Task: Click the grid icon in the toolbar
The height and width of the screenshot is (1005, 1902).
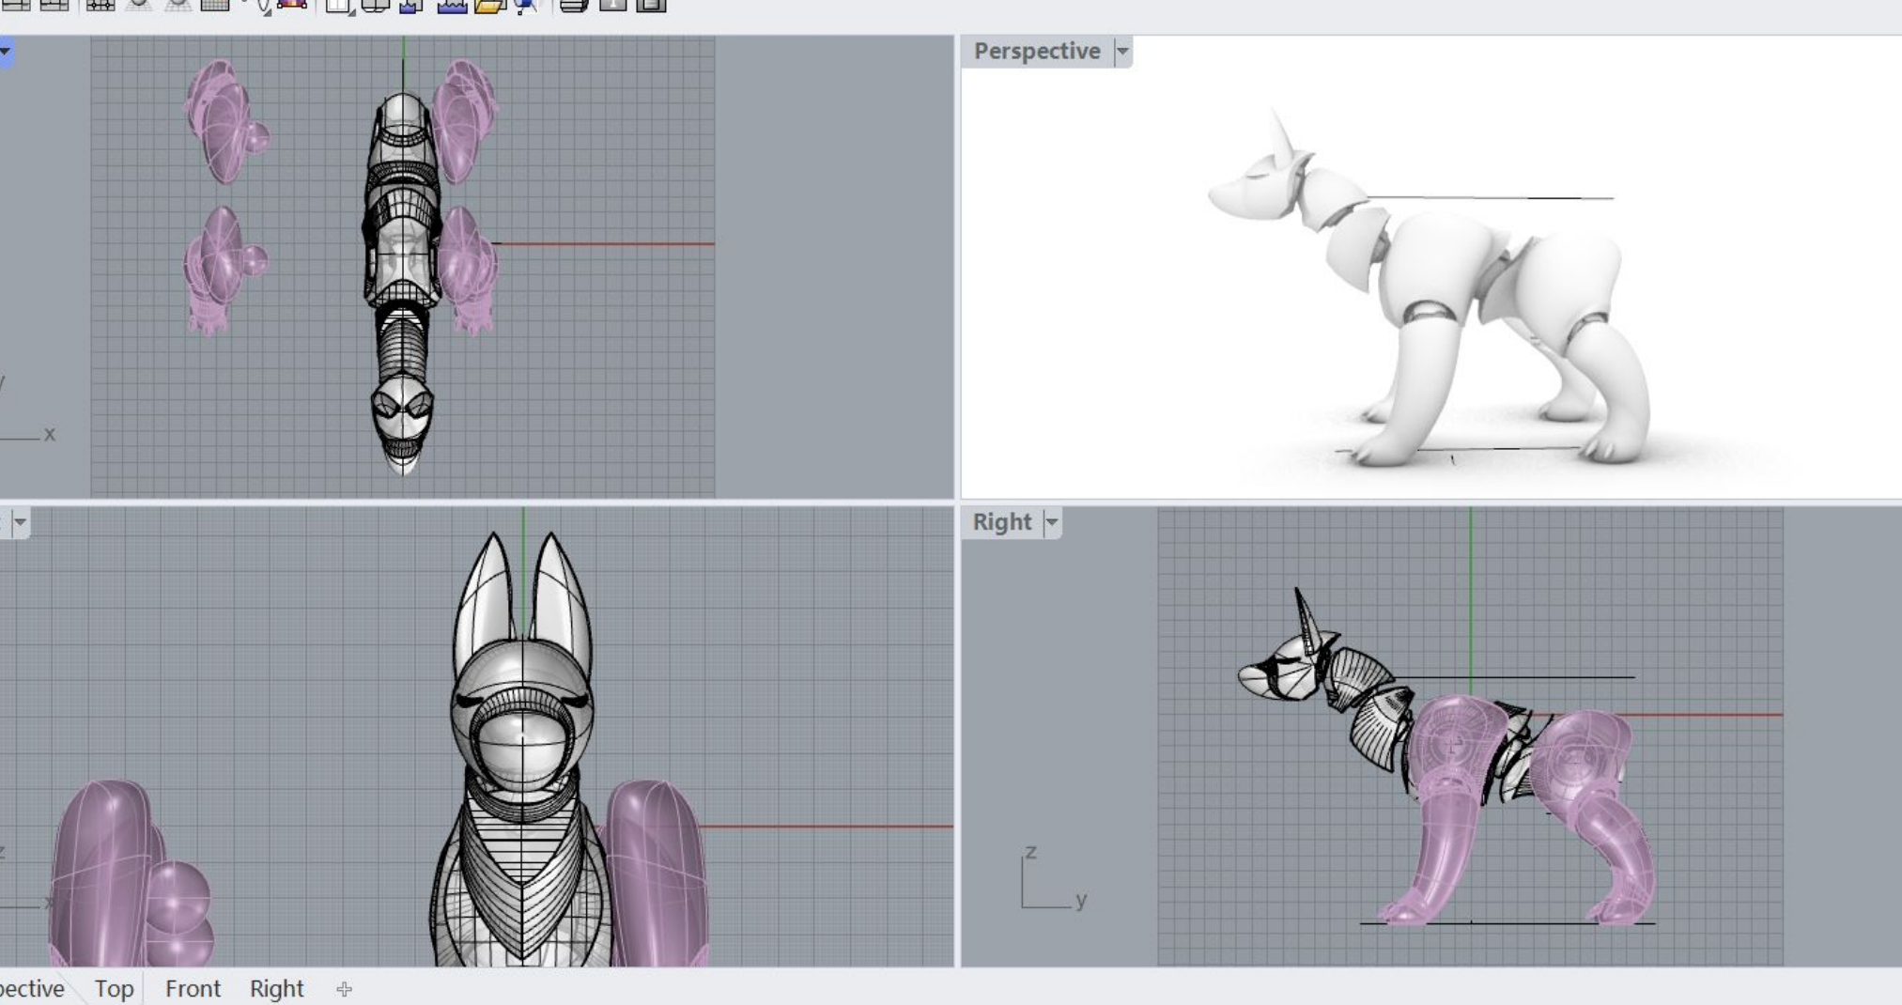Action: (x=215, y=6)
